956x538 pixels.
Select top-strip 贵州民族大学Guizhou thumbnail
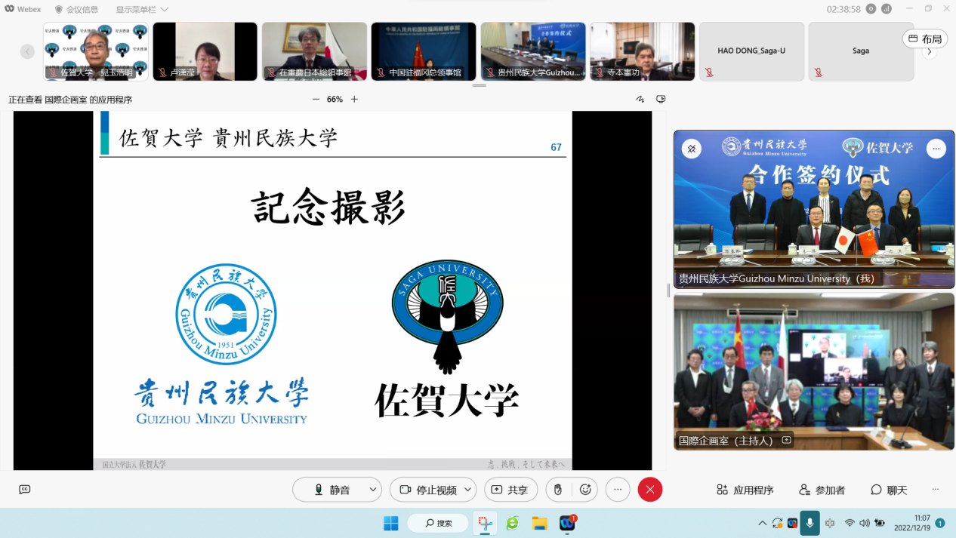tap(533, 51)
